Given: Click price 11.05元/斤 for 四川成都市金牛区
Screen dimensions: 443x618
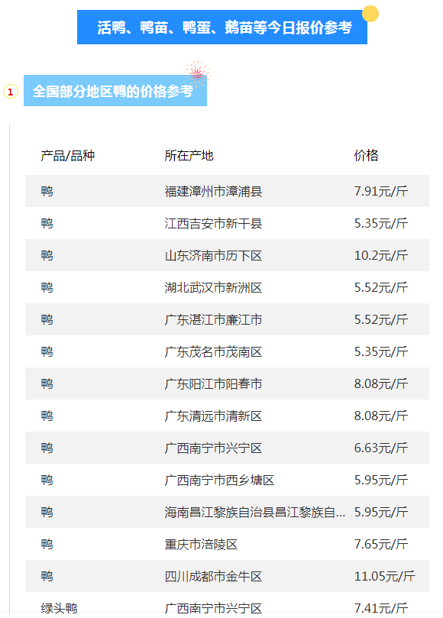Looking at the screenshot, I should coord(384,576).
